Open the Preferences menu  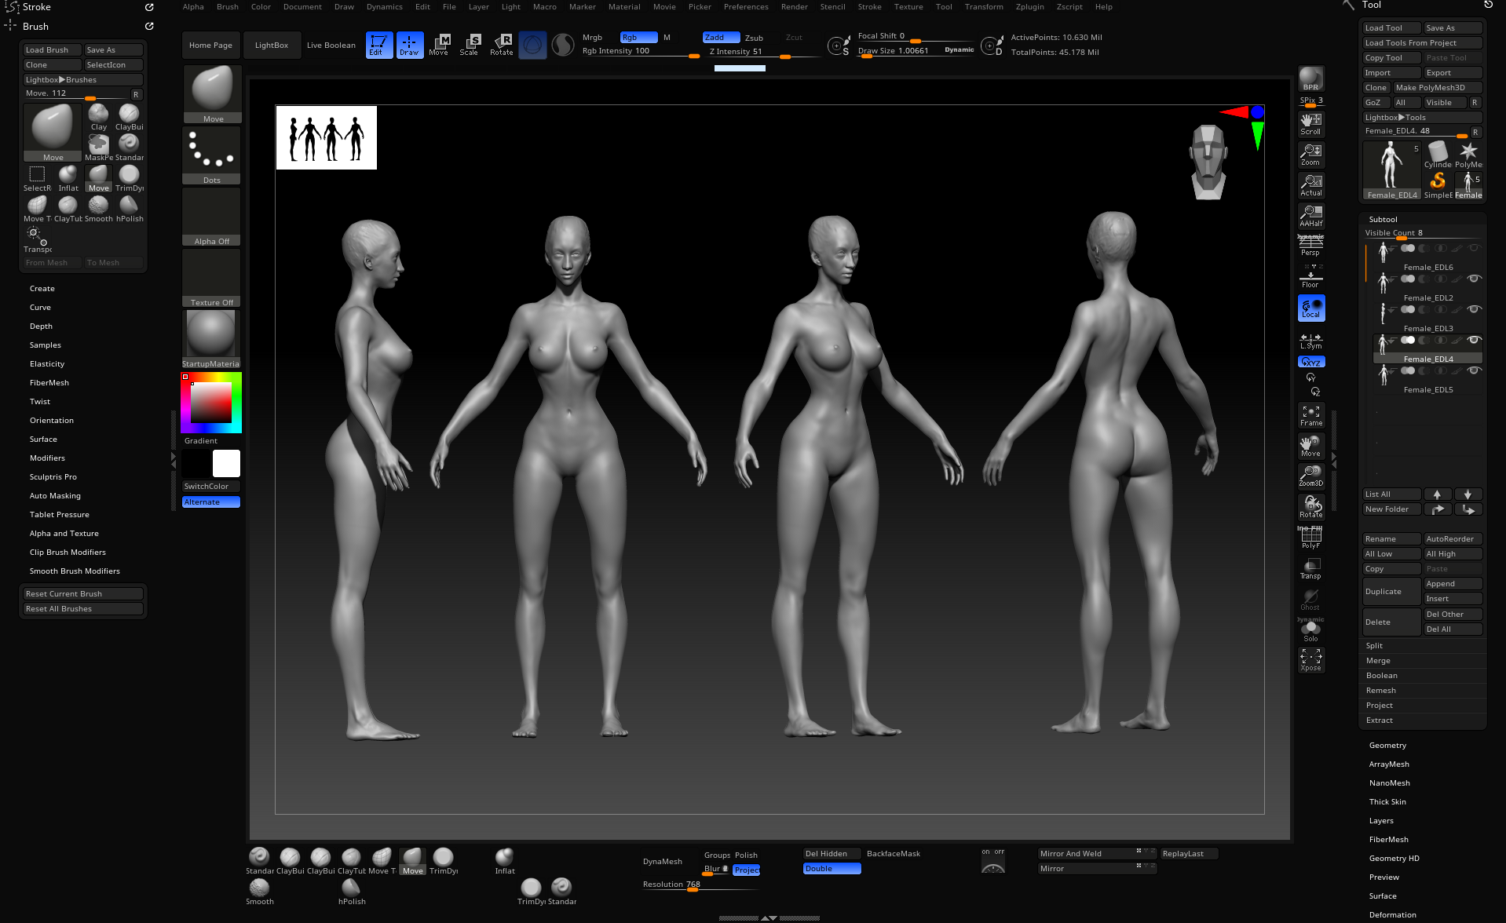pyautogui.click(x=745, y=7)
